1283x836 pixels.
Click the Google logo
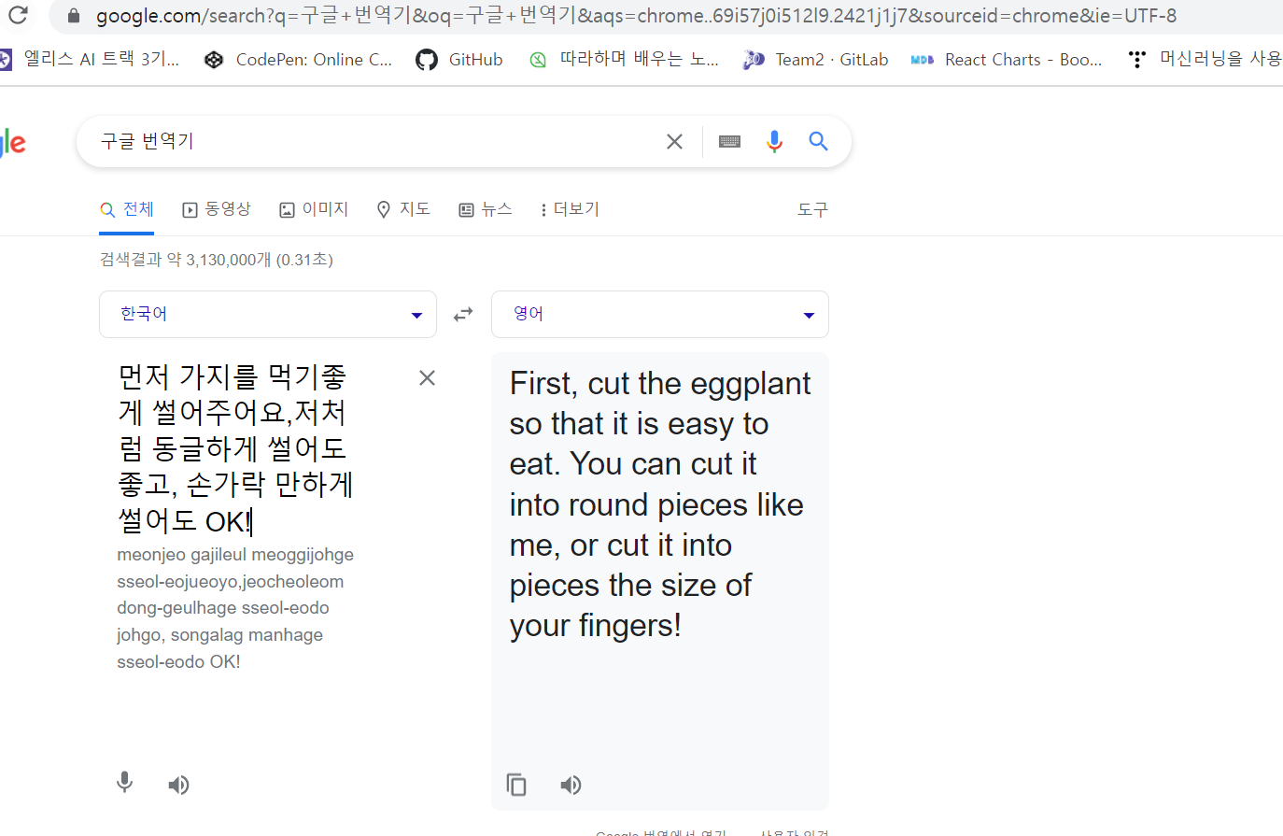pos(13,142)
